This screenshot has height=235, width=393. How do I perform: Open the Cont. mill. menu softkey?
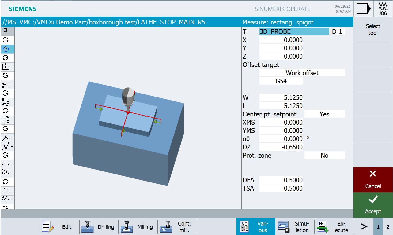(x=177, y=227)
